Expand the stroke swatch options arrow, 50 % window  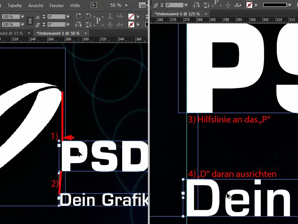[138, 25]
